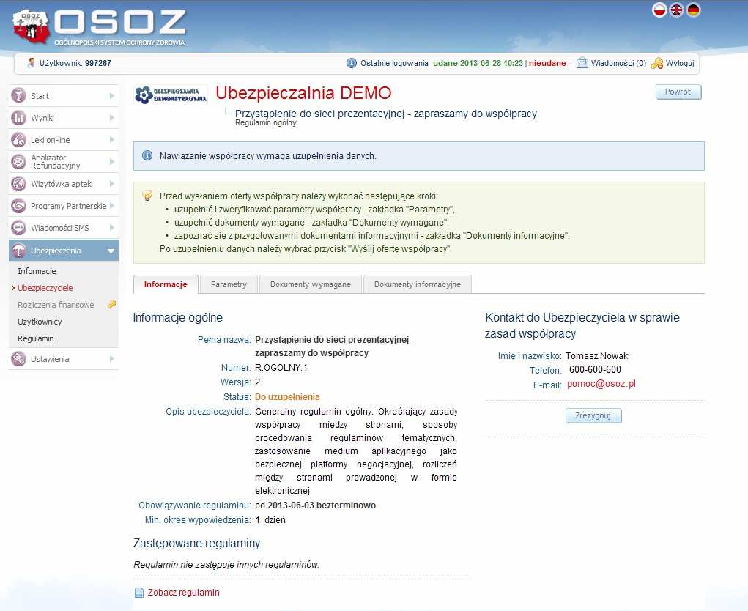Click the status text "Do uzupełnienia"
The height and width of the screenshot is (611, 748).
pos(287,397)
